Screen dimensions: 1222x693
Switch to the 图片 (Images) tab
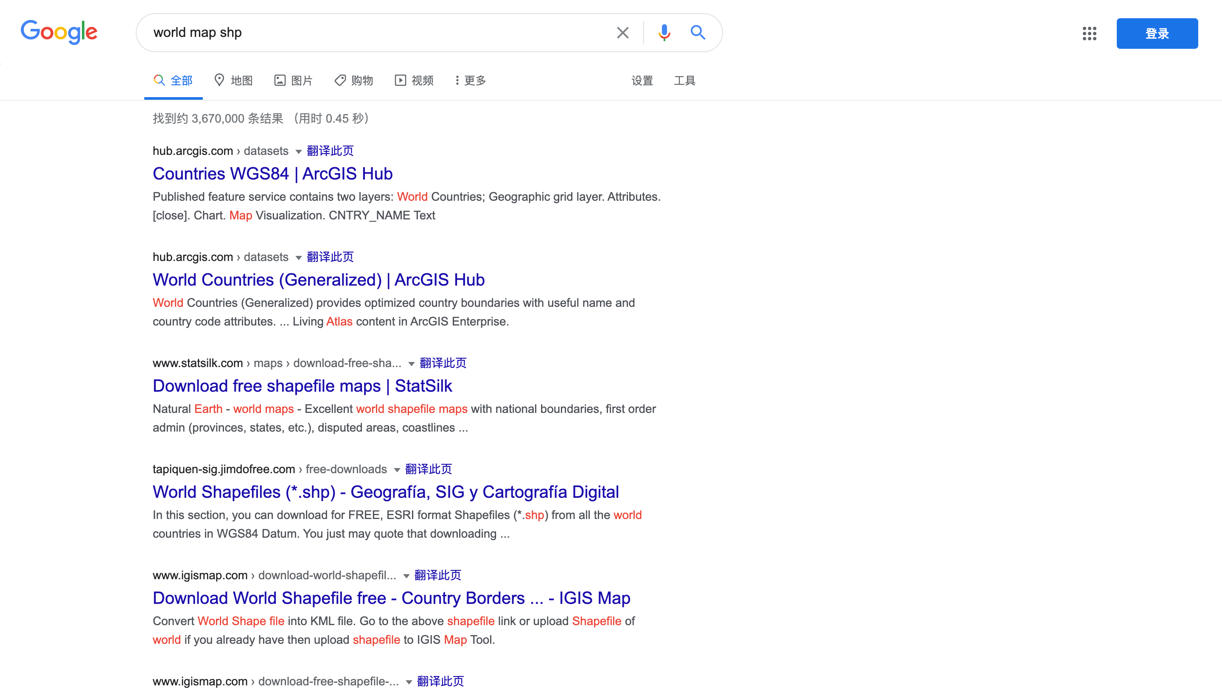click(293, 81)
